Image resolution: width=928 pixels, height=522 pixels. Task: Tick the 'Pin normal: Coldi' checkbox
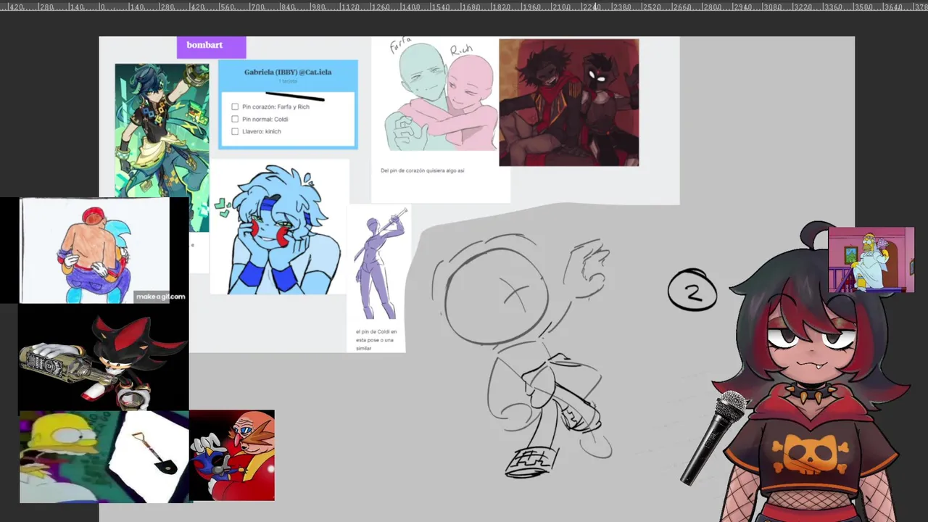pyautogui.click(x=235, y=119)
